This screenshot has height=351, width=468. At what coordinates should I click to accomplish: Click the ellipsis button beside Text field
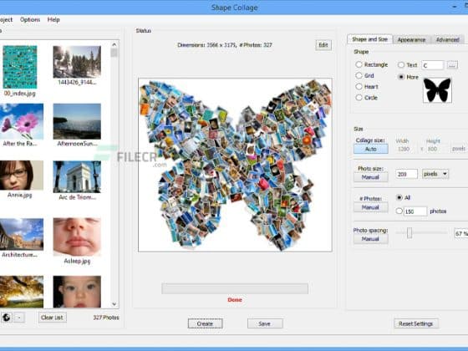click(452, 65)
